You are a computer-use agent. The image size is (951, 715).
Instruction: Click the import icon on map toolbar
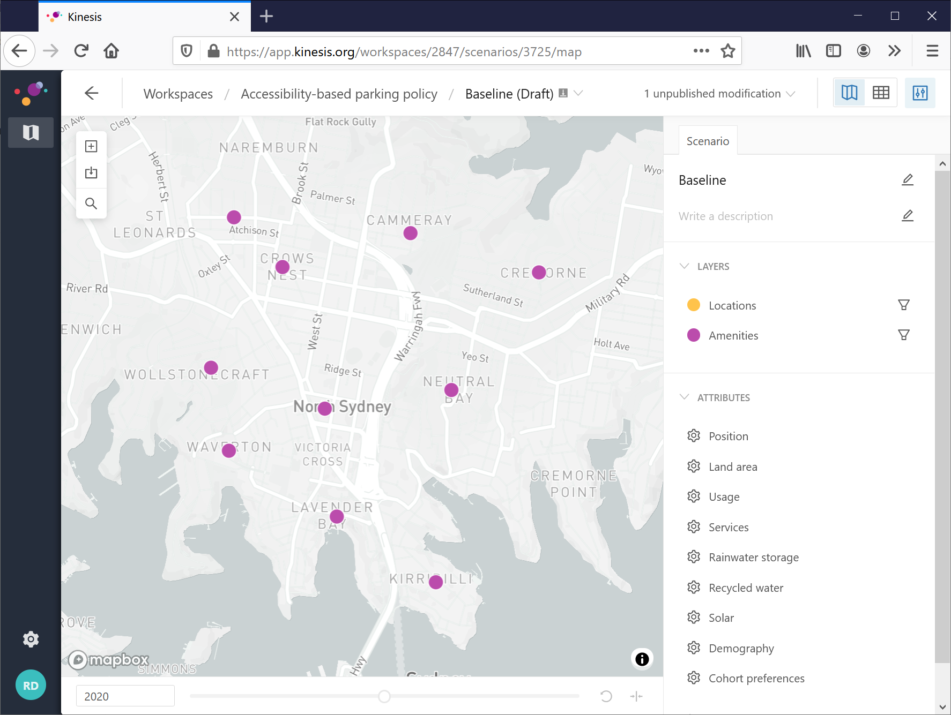click(x=91, y=172)
